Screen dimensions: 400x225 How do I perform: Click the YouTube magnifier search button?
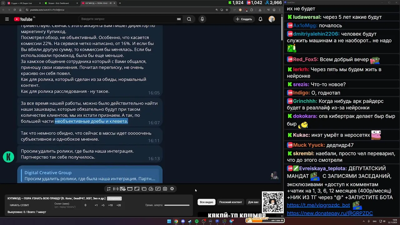click(x=189, y=19)
